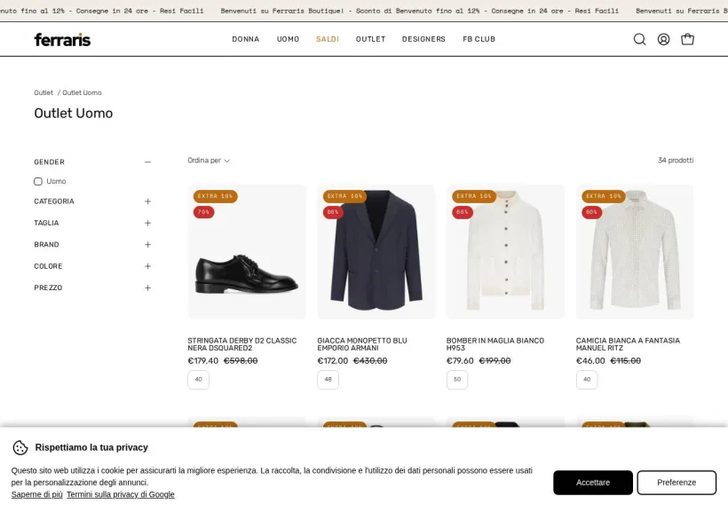
Task: Open the OUTLET menu
Action: point(370,39)
